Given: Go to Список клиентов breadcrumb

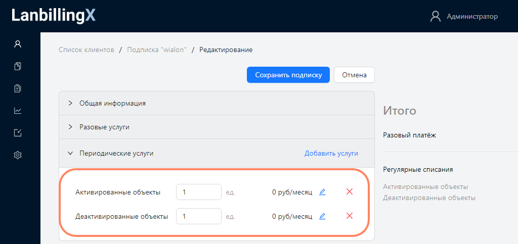Looking at the screenshot, I should click(x=87, y=50).
